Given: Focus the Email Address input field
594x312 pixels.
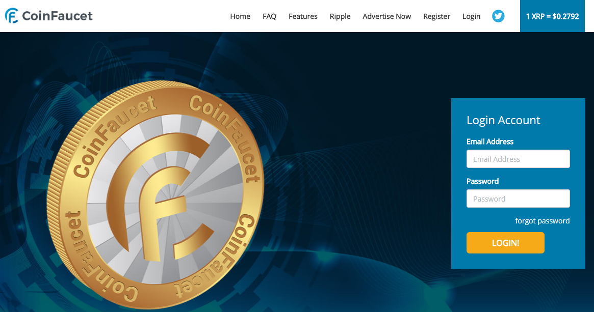Looking at the screenshot, I should point(518,159).
